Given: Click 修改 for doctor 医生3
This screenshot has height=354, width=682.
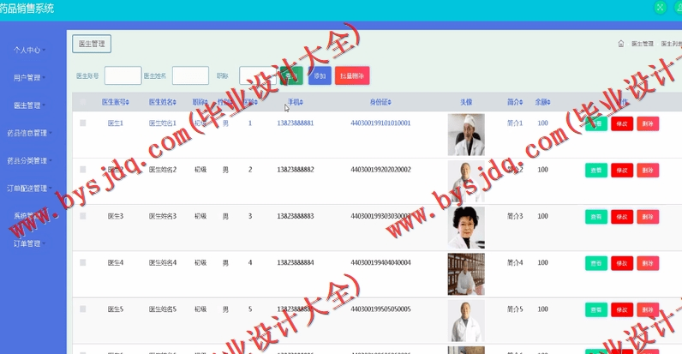Looking at the screenshot, I should [622, 217].
